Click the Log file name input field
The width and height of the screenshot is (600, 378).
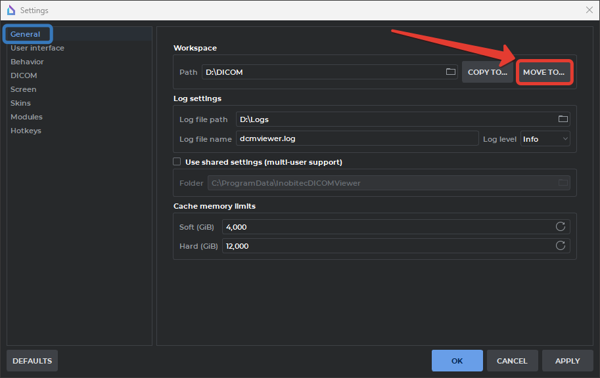(357, 138)
